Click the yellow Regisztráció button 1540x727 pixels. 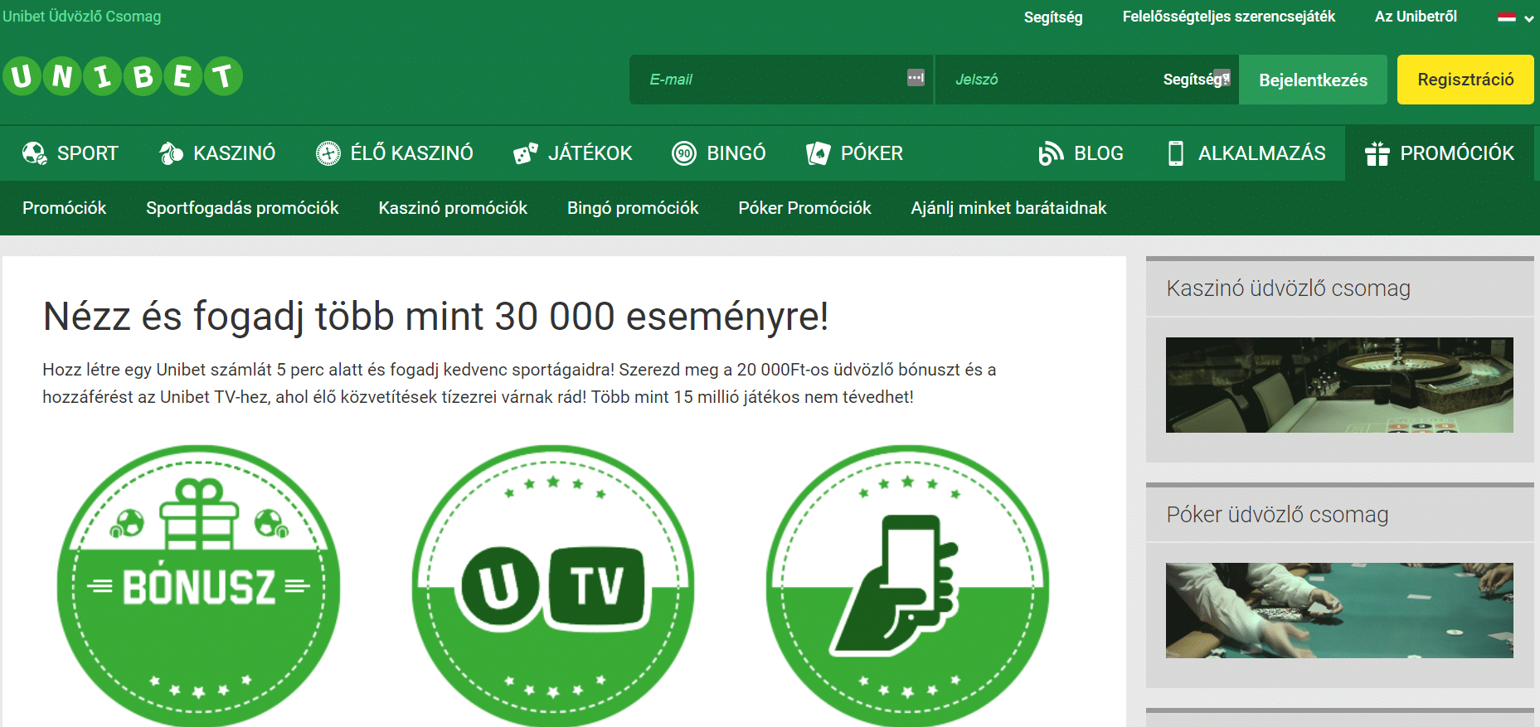point(1465,80)
